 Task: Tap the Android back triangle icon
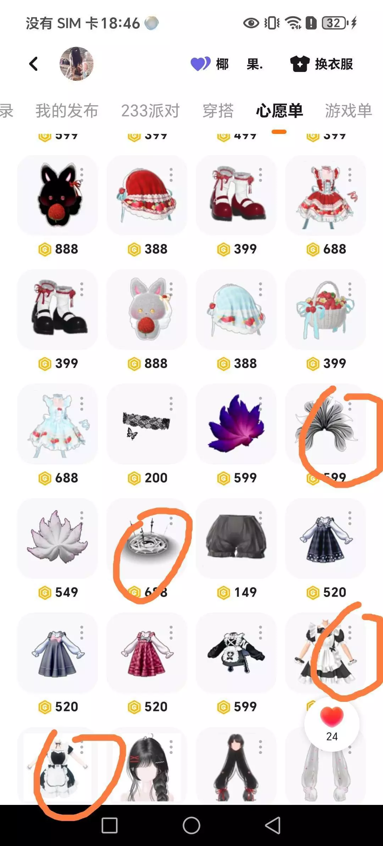(273, 825)
